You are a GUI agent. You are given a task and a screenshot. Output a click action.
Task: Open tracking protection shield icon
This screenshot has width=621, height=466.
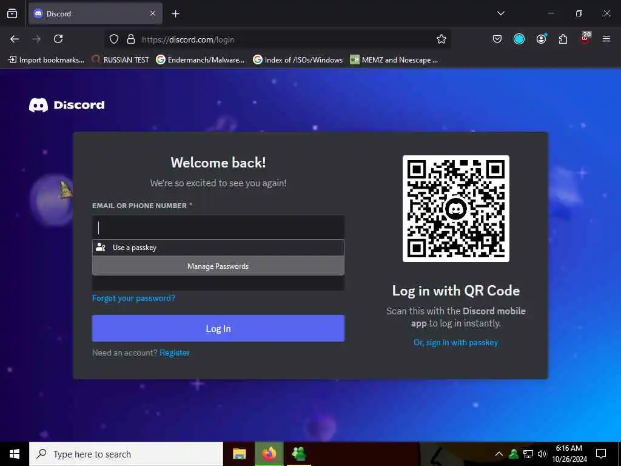click(x=114, y=39)
